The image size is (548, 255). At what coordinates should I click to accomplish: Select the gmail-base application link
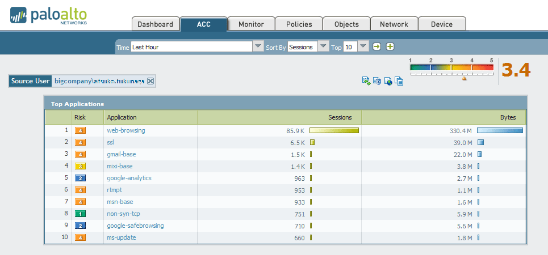coord(122,154)
